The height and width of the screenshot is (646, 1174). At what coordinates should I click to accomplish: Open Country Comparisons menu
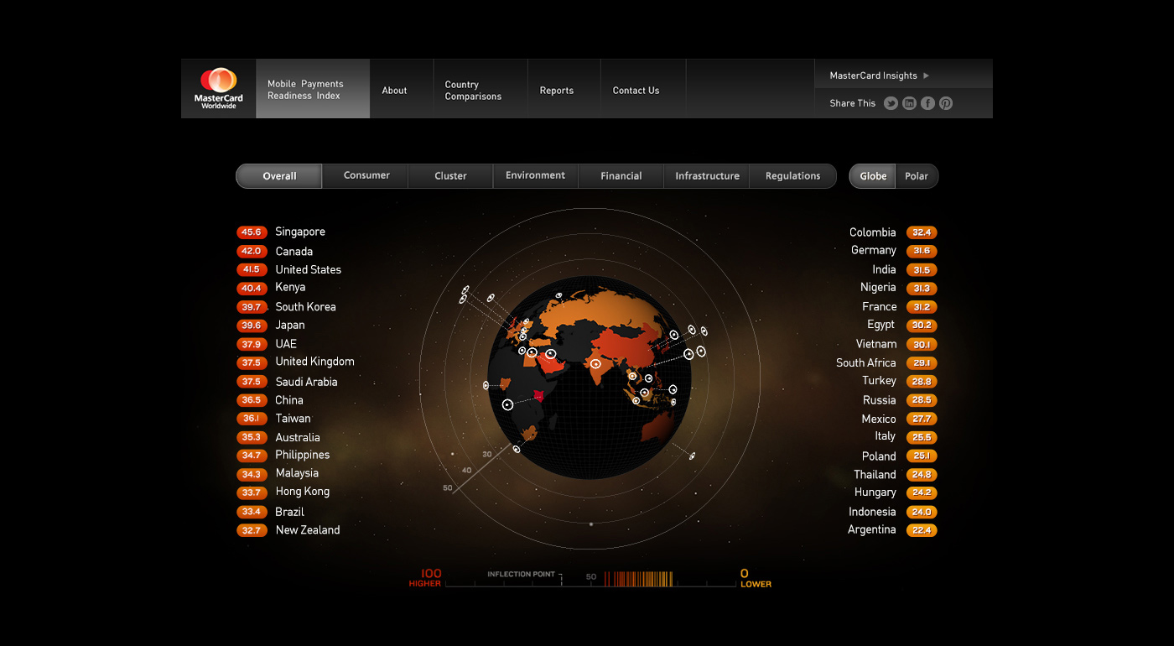point(473,91)
